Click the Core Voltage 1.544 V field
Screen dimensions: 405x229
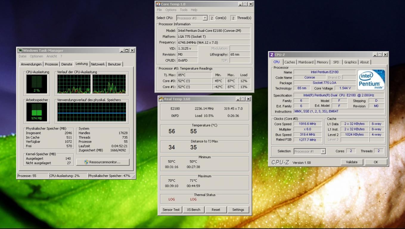coord(345,88)
